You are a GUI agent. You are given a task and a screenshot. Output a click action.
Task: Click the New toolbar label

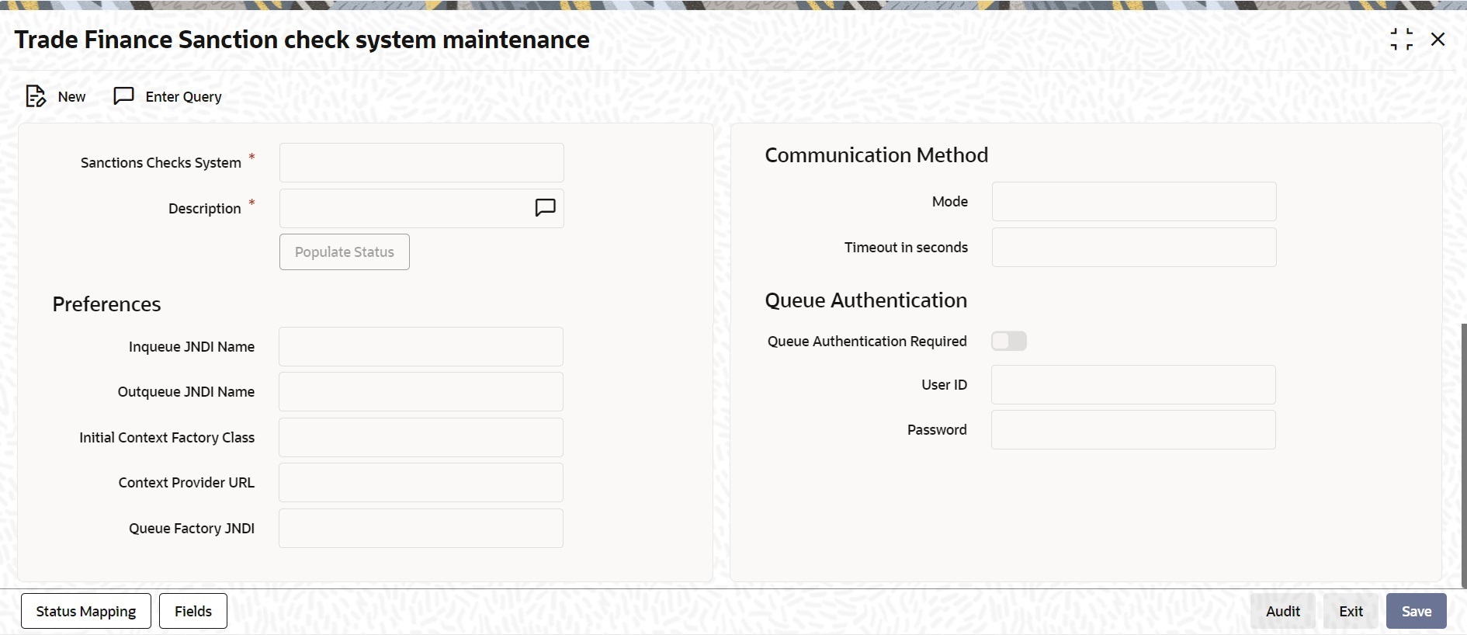point(72,97)
